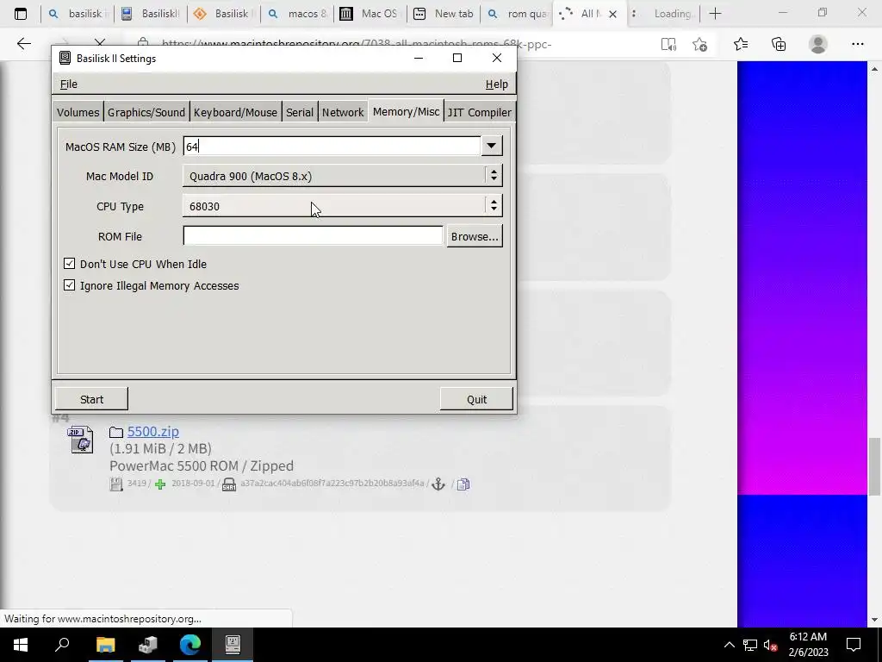
Task: Stop loading the page in Edge
Action: (x=100, y=44)
